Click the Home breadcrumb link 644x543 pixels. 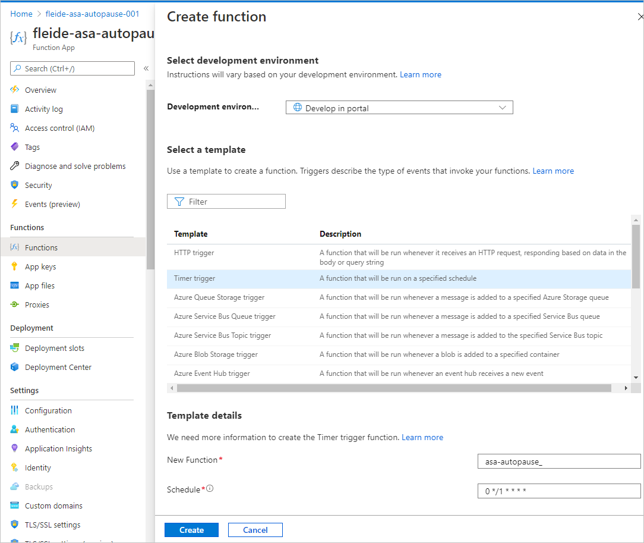click(21, 14)
